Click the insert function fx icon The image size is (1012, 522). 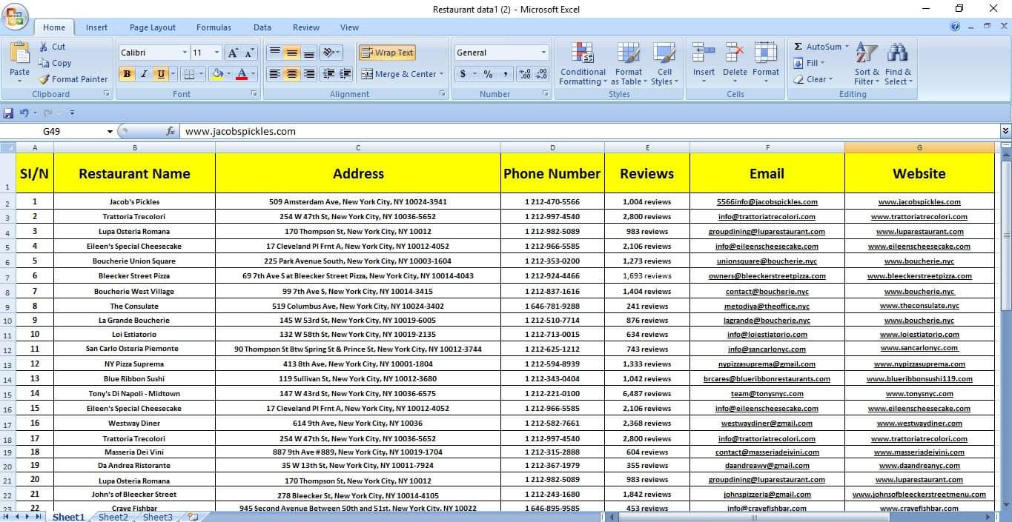pyautogui.click(x=171, y=131)
